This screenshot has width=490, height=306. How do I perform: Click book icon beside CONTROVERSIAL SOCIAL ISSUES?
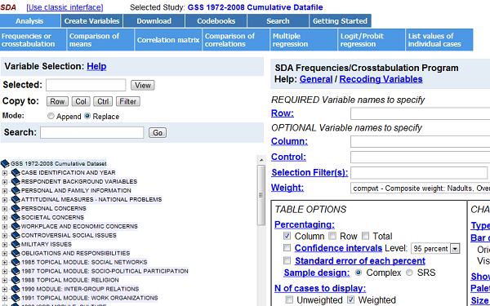tap(16, 236)
